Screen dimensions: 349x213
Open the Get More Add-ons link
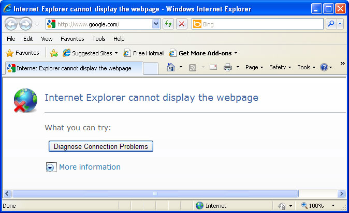click(203, 53)
